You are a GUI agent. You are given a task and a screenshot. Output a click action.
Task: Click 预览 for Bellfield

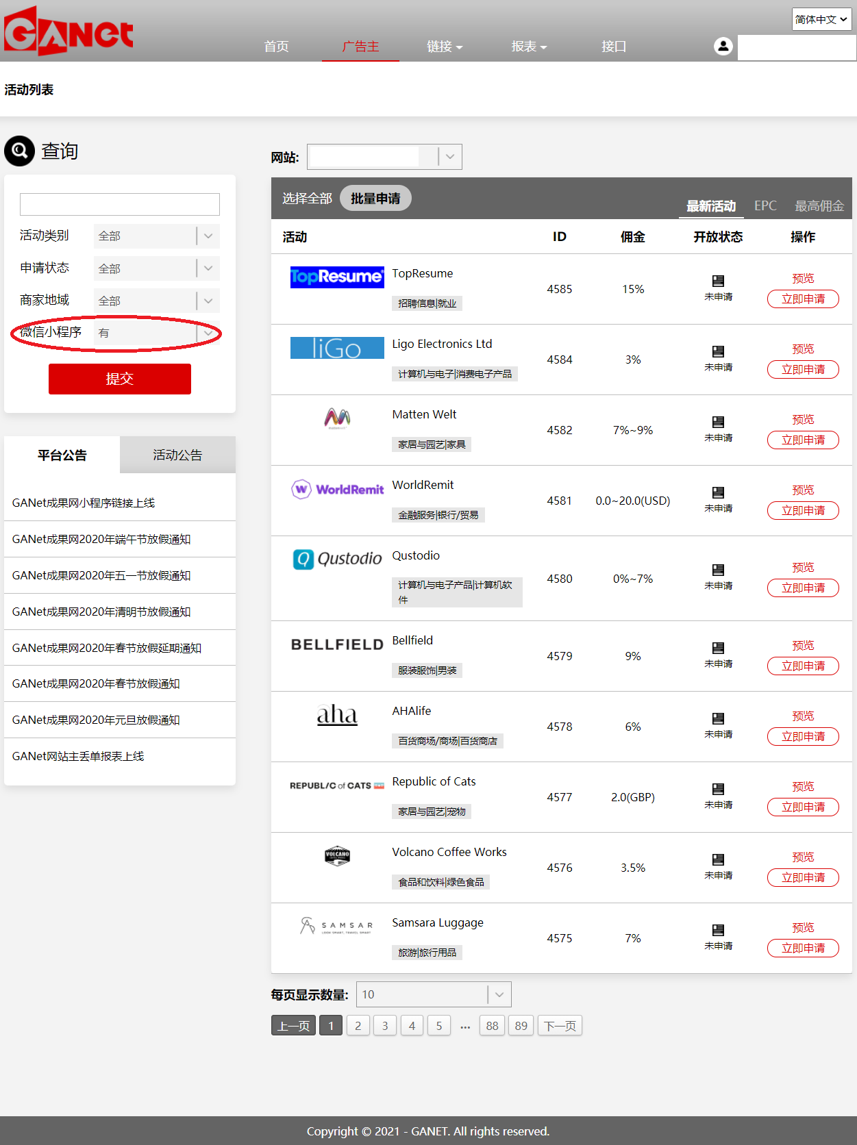(803, 645)
